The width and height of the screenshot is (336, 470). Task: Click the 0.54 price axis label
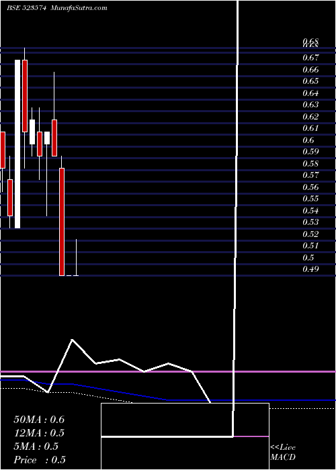310,210
